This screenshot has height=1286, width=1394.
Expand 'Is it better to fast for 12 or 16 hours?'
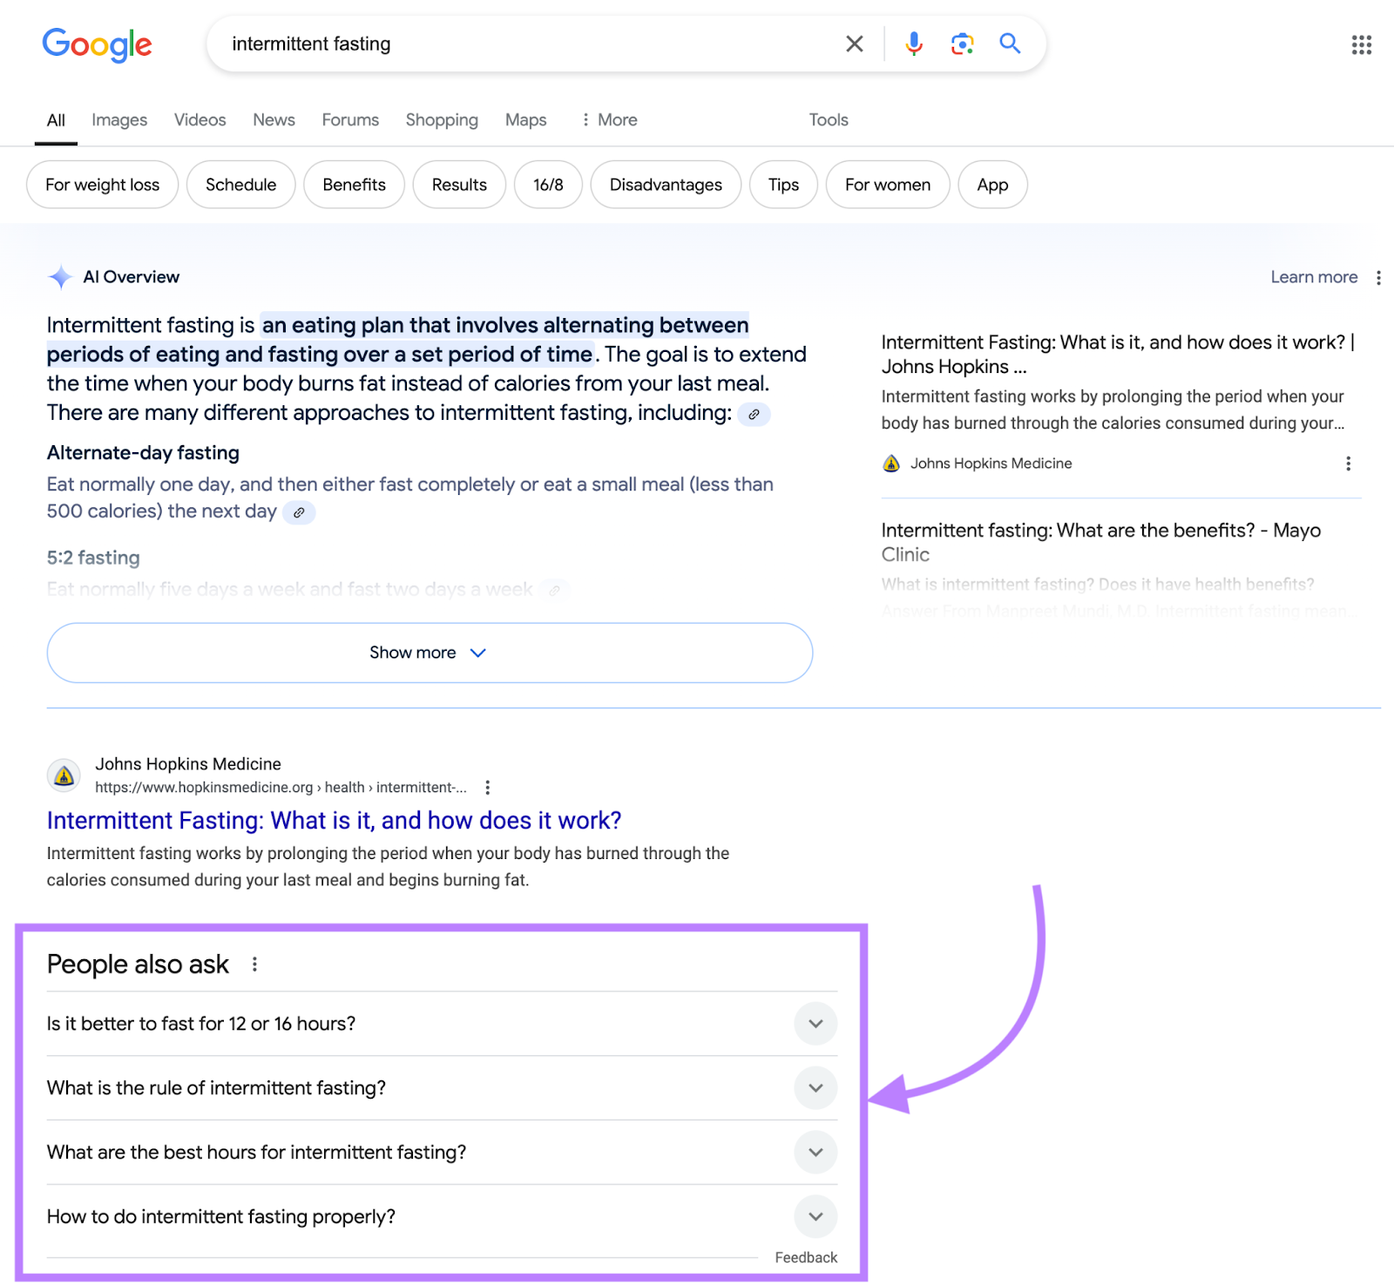815,1024
